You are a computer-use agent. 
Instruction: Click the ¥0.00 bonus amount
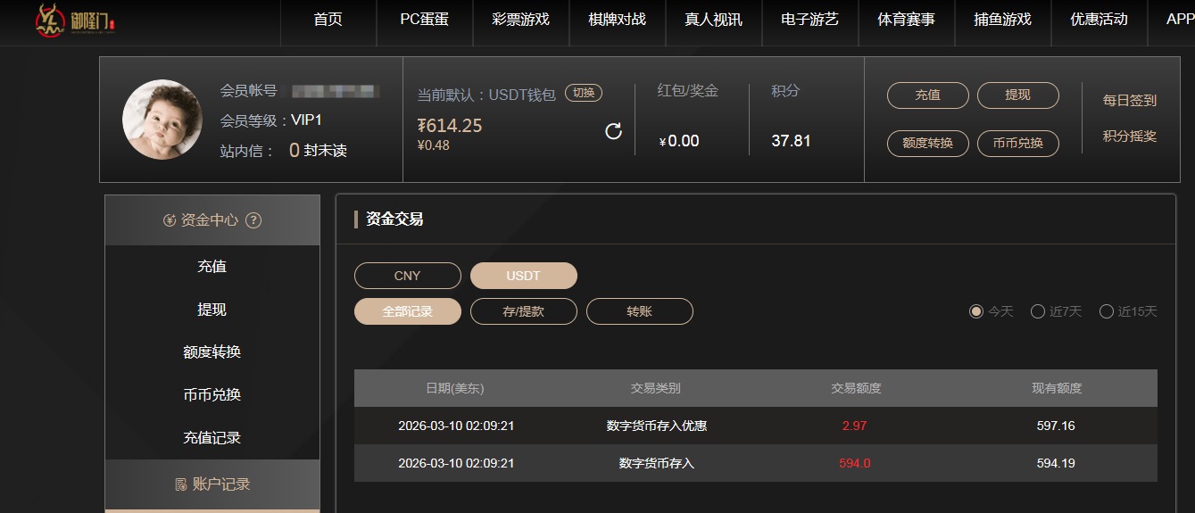pos(679,141)
